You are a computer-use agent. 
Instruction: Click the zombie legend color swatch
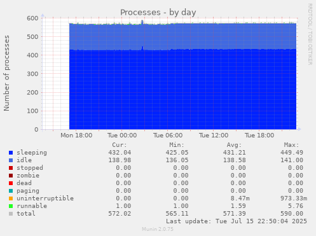[x=11, y=176]
